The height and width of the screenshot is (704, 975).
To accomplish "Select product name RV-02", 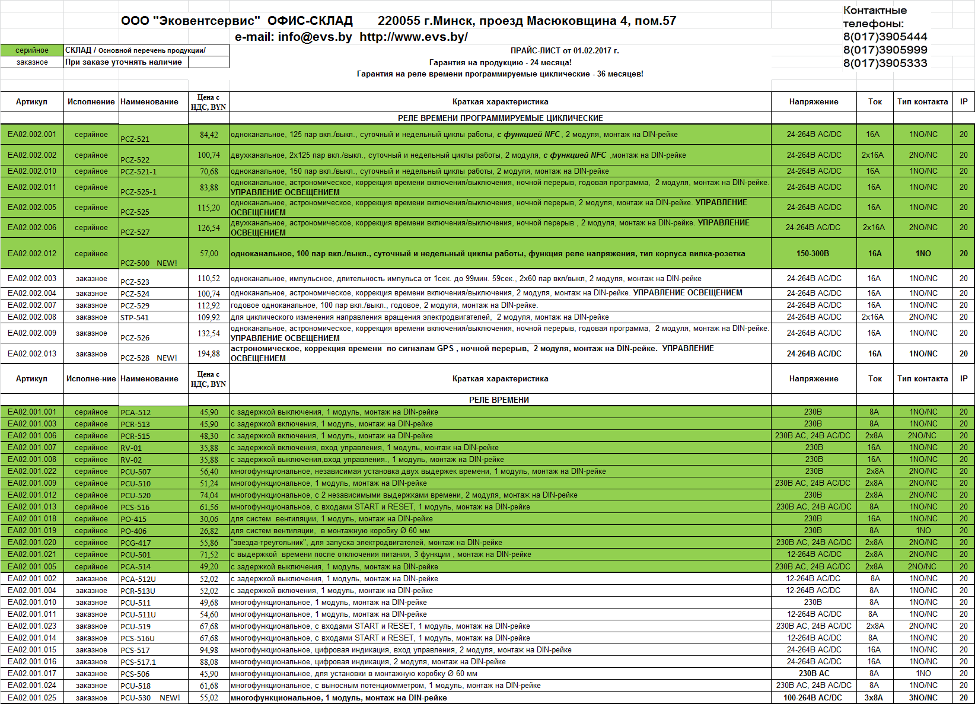I will coord(131,460).
